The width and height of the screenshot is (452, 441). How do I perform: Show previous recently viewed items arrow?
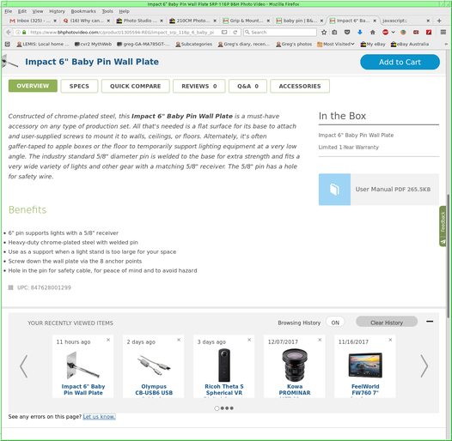24,366
